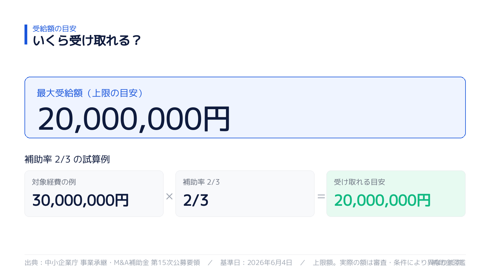Click the large 20,000,000円 maximum amount
Image resolution: width=490 pixels, height=276 pixels.
click(x=134, y=119)
